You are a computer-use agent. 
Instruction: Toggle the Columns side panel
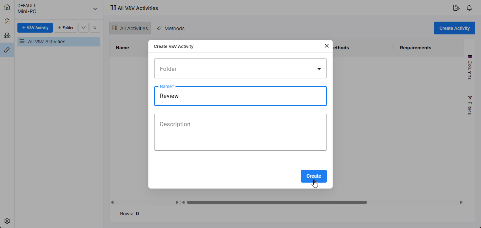[x=470, y=67]
